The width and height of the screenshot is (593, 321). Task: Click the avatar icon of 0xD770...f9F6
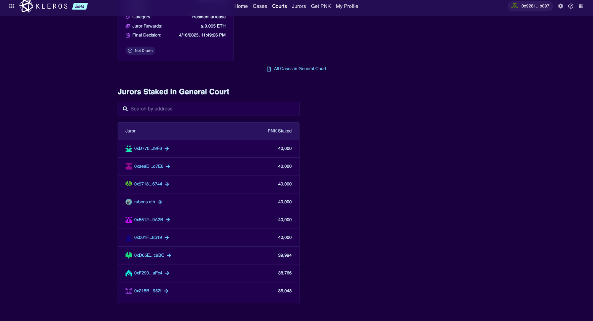click(x=128, y=149)
